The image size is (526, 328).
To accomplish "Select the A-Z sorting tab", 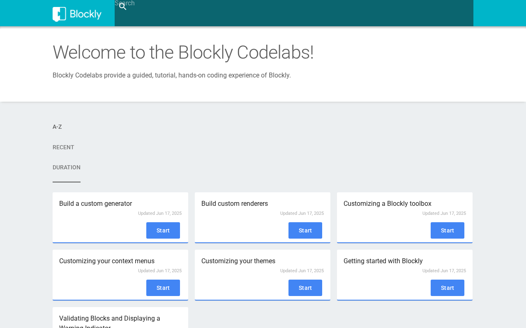I will pyautogui.click(x=57, y=127).
